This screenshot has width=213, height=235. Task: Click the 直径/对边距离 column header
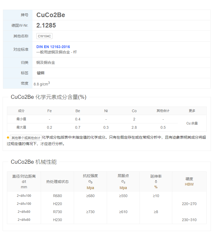click(24, 182)
